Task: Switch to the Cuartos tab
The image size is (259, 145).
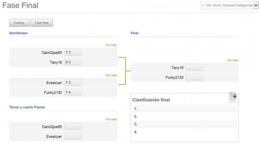Action: (19, 23)
